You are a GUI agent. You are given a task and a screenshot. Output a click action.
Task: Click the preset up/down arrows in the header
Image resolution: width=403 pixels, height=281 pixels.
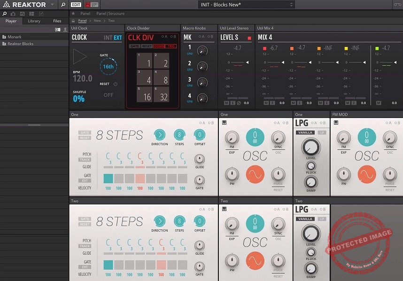tap(291, 5)
